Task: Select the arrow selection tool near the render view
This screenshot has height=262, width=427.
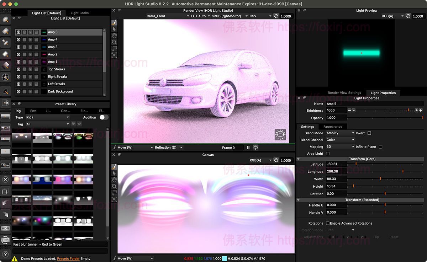Action: [114, 29]
